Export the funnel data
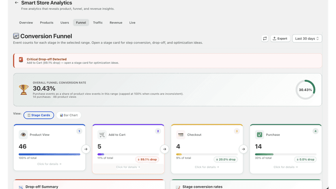The height and width of the screenshot is (189, 336). click(x=280, y=39)
